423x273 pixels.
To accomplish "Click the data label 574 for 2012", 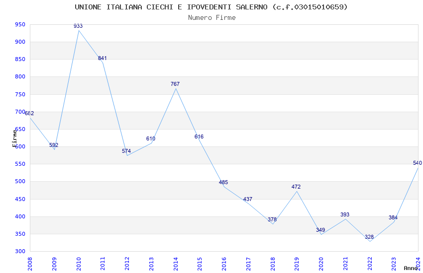I will [x=126, y=151].
